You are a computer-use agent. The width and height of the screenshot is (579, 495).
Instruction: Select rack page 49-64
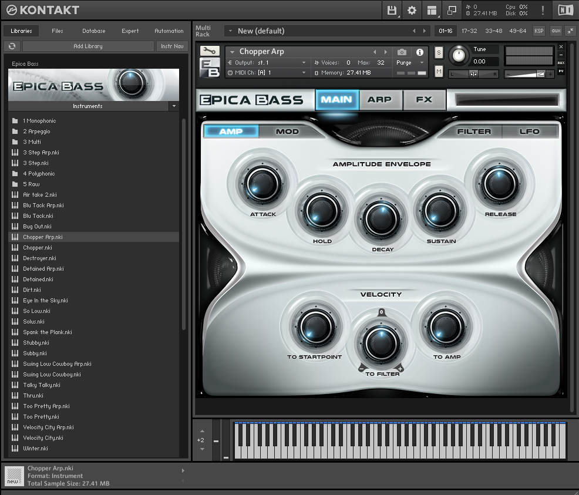pos(518,31)
